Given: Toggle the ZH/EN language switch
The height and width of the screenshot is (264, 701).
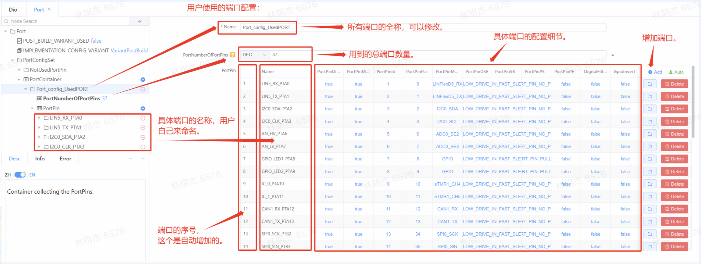Looking at the screenshot, I should click(20, 175).
